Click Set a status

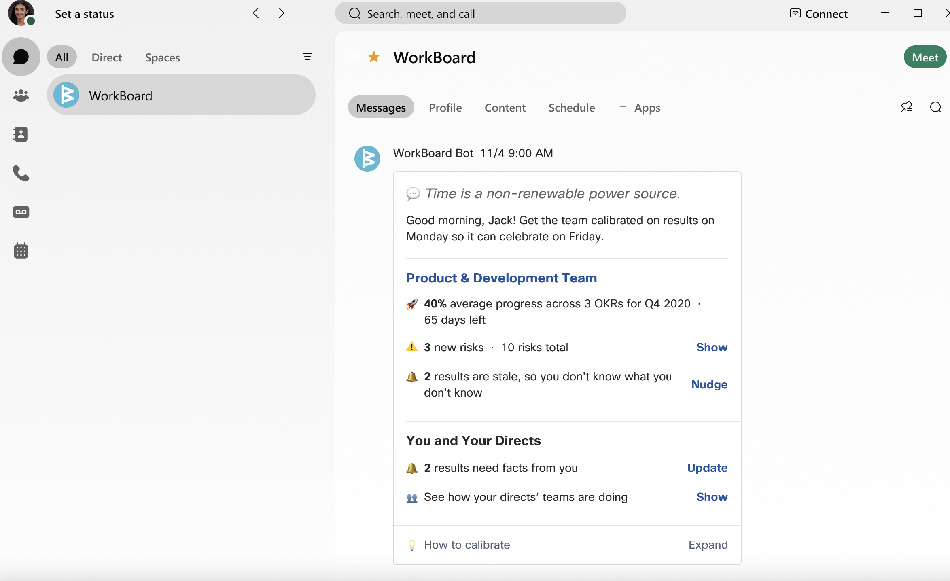pos(85,14)
